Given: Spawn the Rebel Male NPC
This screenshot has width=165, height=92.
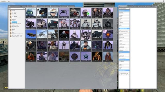Looking at the screenshot, I should click(x=53, y=56).
